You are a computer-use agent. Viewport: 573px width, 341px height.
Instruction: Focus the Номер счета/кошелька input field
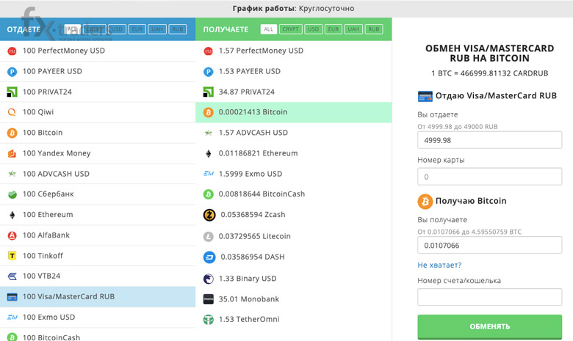[x=490, y=297]
